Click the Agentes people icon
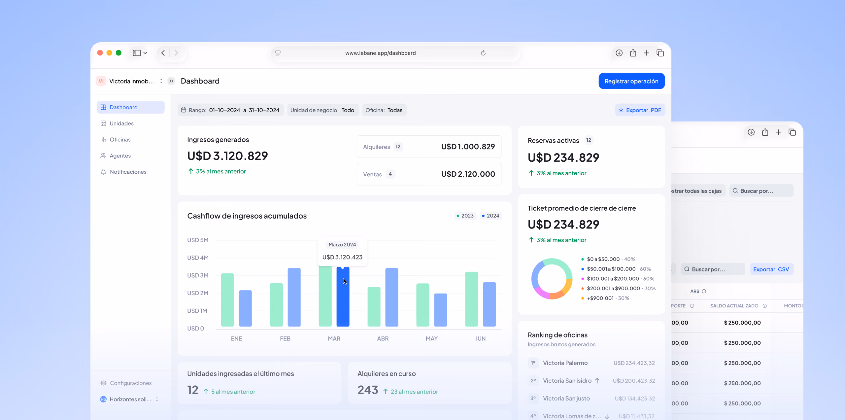This screenshot has width=845, height=420. (103, 156)
